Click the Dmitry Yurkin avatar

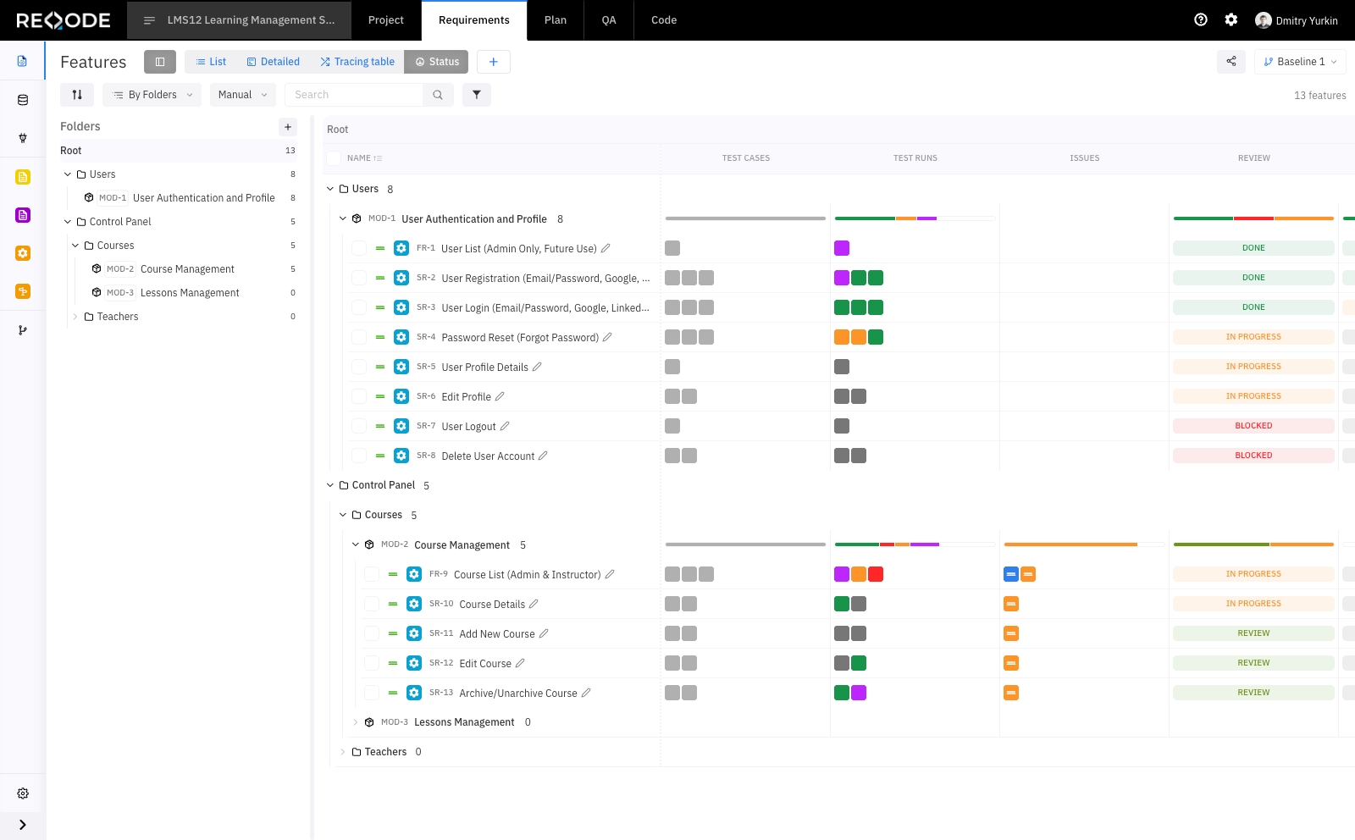[1264, 20]
